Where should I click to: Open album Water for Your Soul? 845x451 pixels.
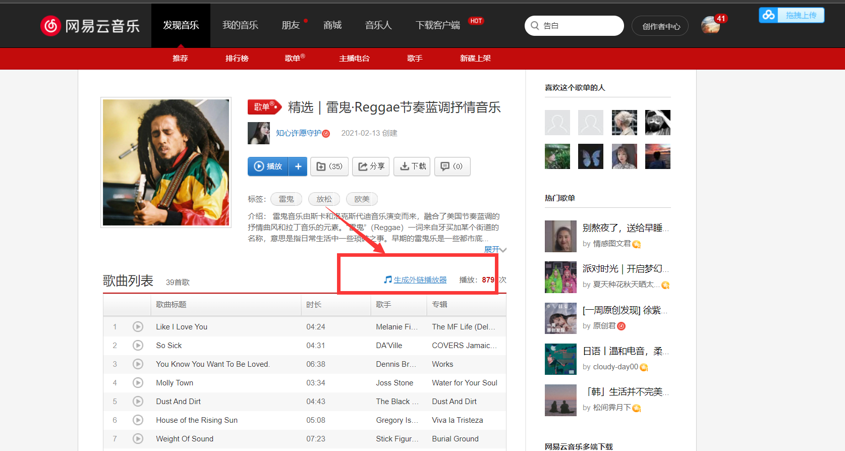tap(465, 383)
